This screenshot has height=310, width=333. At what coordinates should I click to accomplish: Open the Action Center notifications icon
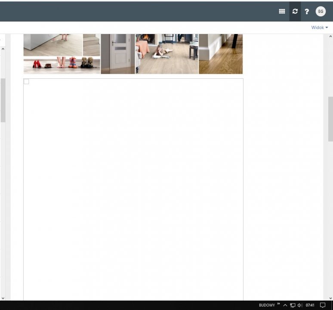point(323,305)
